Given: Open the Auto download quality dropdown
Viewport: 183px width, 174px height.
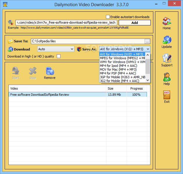Looking at the screenshot, I should pos(56,49).
